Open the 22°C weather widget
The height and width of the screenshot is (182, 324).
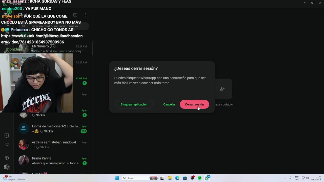pos(14,178)
